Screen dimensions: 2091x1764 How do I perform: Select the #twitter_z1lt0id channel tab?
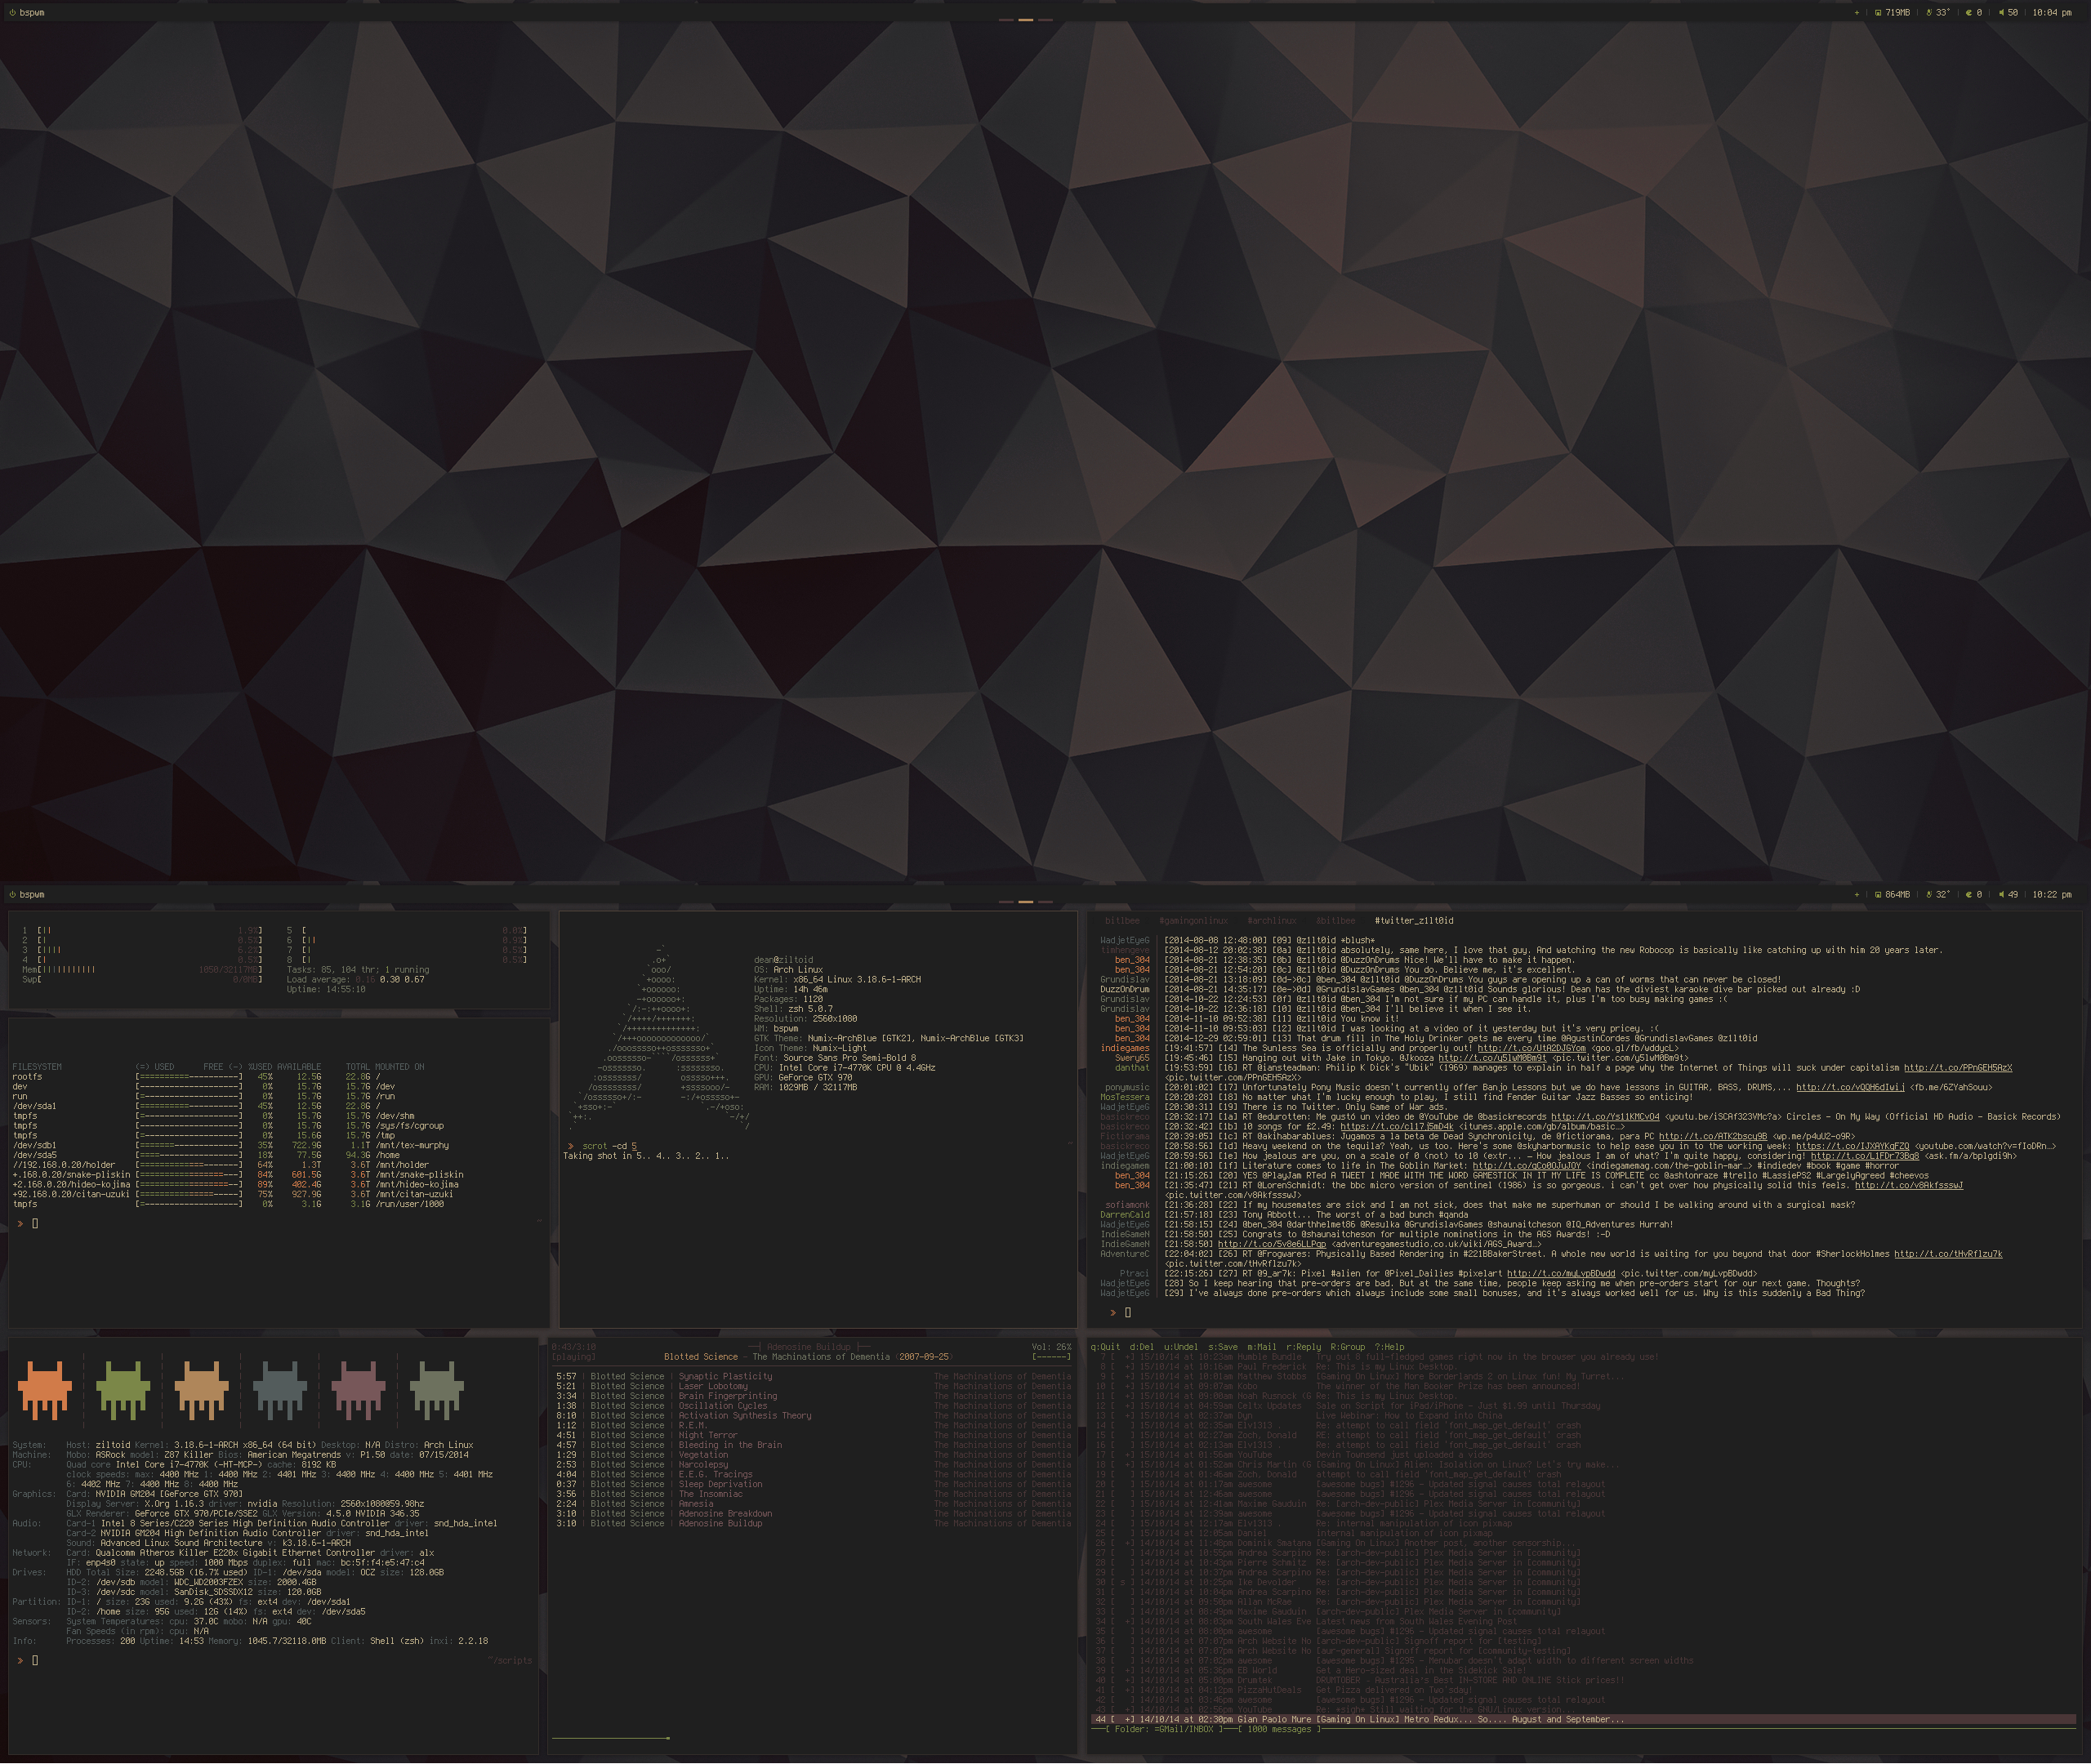1414,921
